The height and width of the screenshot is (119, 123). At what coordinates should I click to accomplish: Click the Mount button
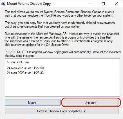pyautogui.click(x=33, y=103)
